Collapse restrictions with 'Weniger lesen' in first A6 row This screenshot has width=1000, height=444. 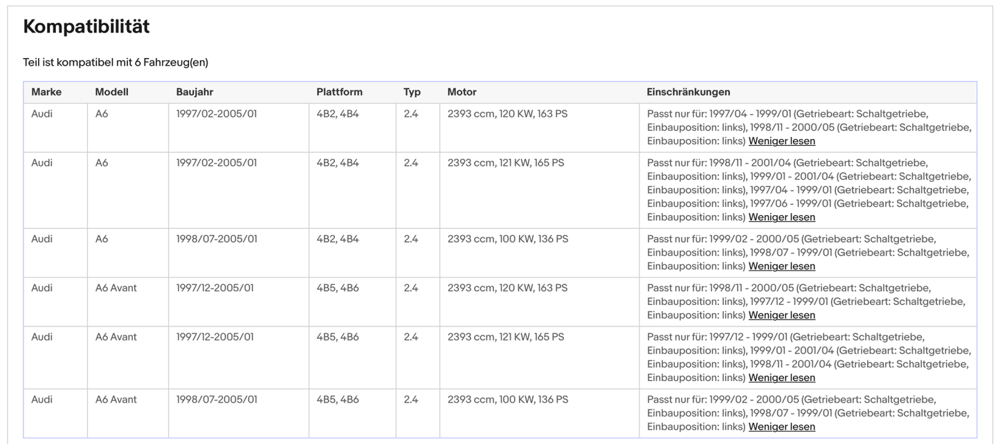[781, 140]
